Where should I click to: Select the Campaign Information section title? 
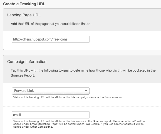(27, 62)
